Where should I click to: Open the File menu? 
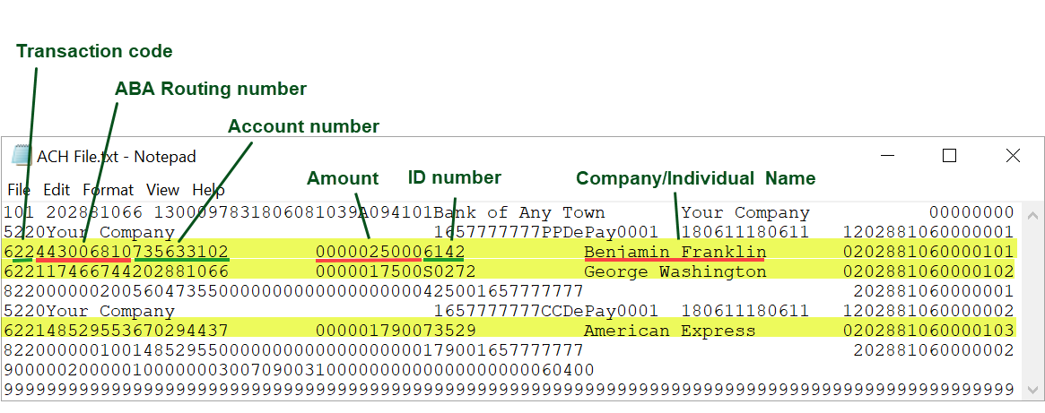click(19, 190)
